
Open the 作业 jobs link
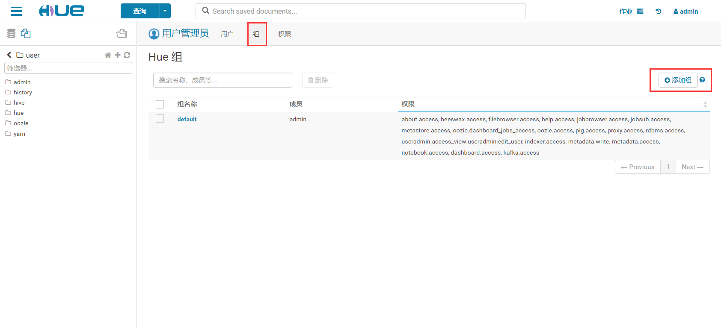click(x=626, y=12)
